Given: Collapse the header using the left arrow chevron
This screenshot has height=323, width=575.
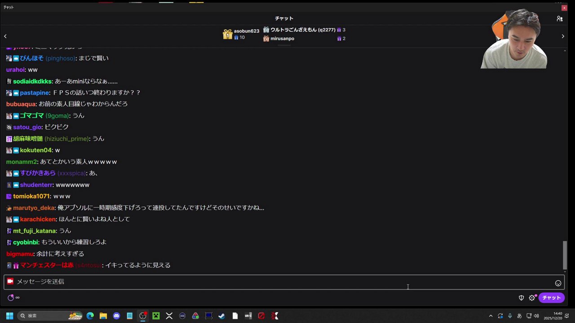Looking at the screenshot, I should [x=5, y=36].
